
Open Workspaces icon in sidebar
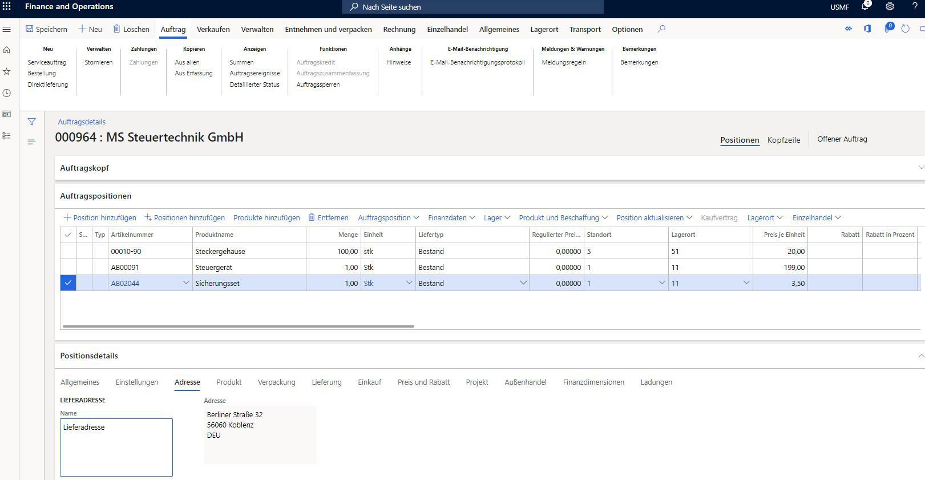(7, 114)
